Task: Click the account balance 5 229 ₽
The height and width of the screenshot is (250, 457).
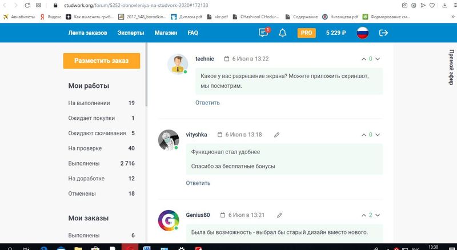Action: pyautogui.click(x=336, y=33)
